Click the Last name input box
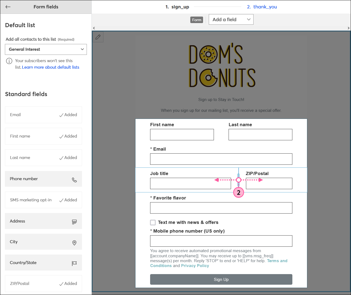The image size is (351, 295). (x=260, y=135)
